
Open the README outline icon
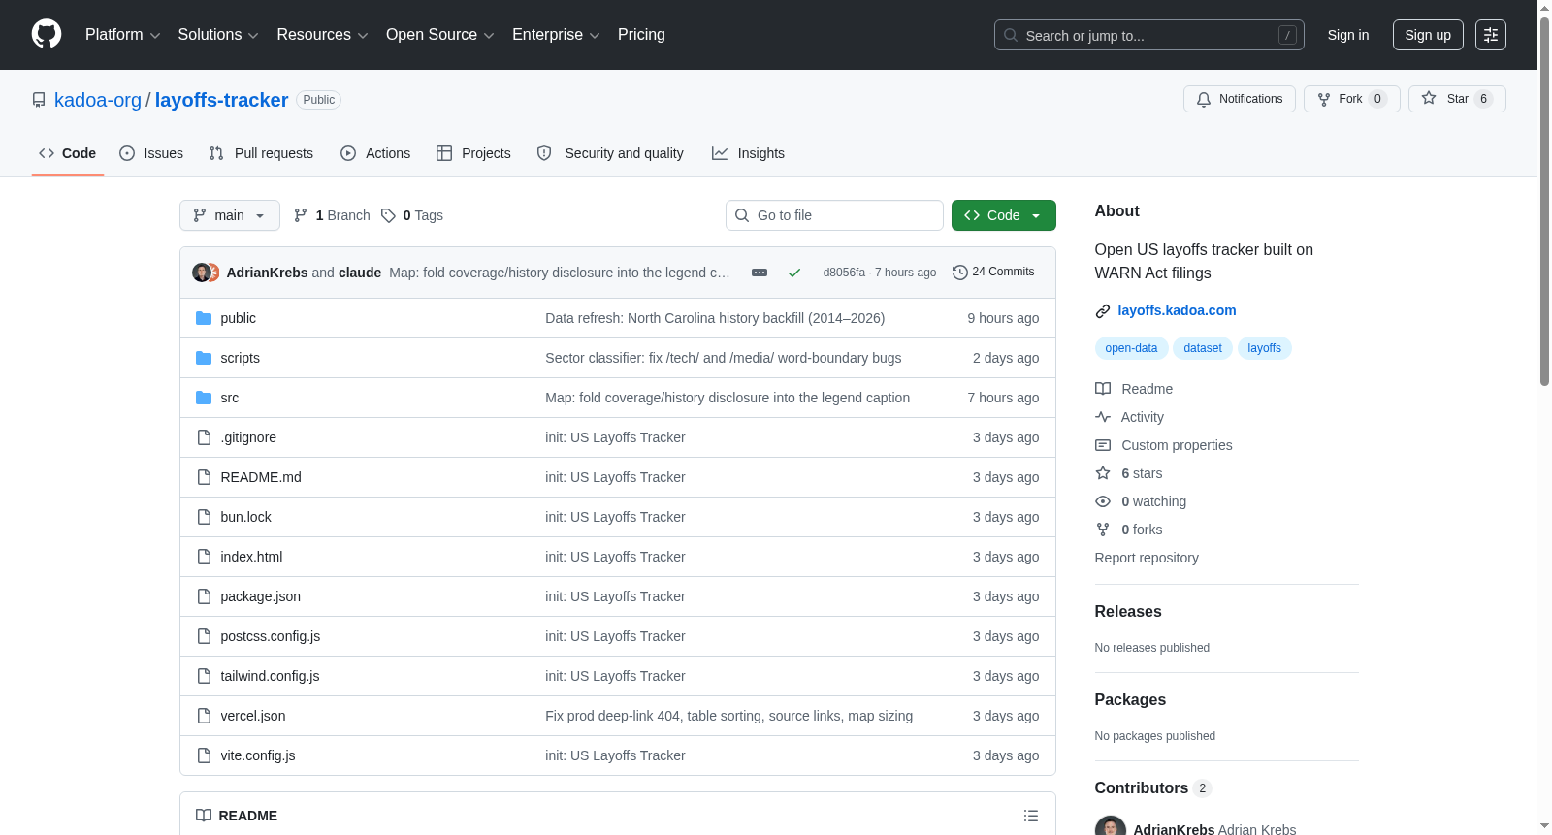pyautogui.click(x=1031, y=816)
